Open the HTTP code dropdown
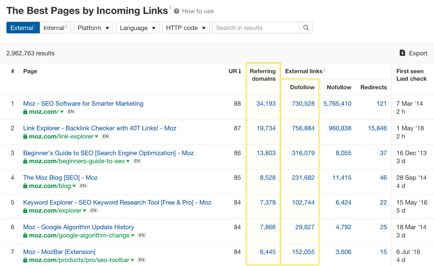Image resolution: width=434 pixels, height=266 pixels. pyautogui.click(x=186, y=28)
